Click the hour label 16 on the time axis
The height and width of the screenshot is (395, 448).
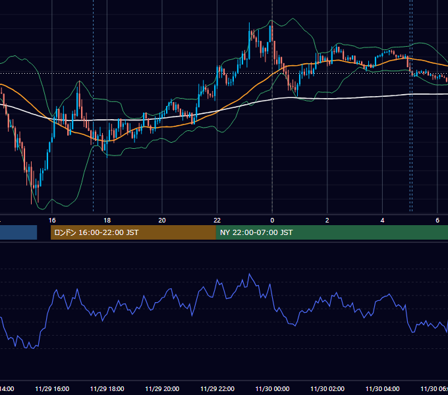(x=52, y=221)
